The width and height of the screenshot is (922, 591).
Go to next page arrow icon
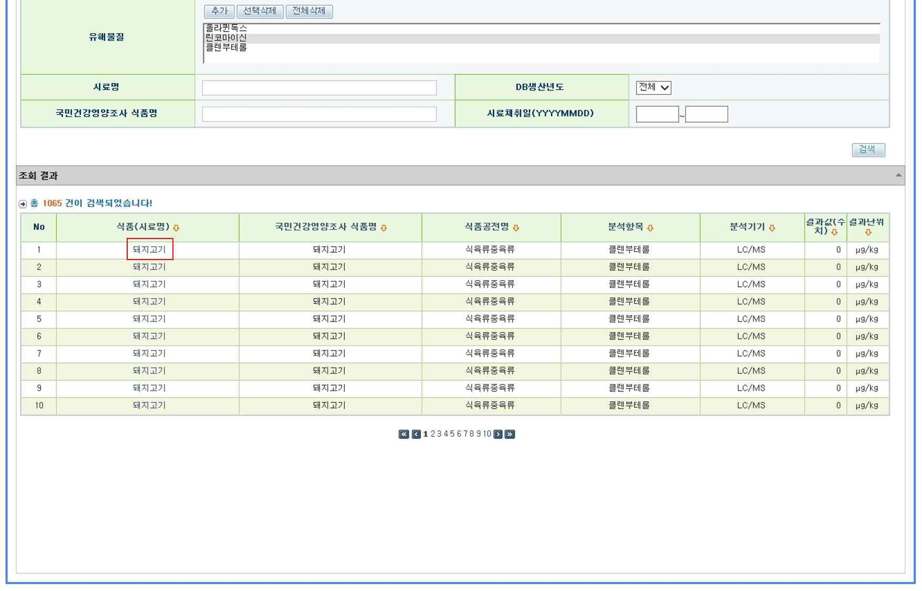(x=498, y=434)
